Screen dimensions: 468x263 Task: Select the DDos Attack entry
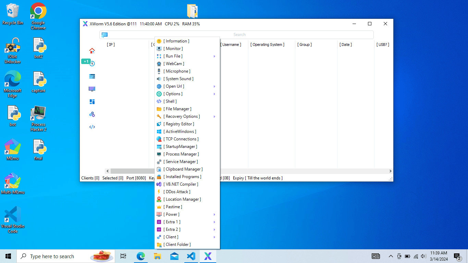pos(177,191)
